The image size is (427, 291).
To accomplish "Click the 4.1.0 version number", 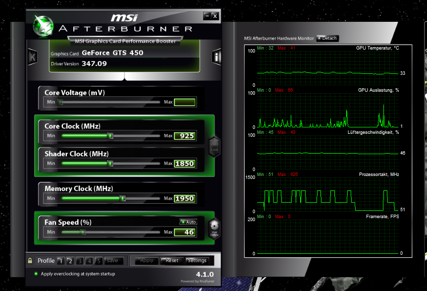I will click(x=205, y=274).
